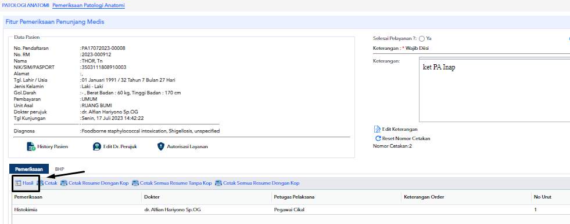Click the Cetak printer icon
The width and height of the screenshot is (570, 224).
[40, 183]
